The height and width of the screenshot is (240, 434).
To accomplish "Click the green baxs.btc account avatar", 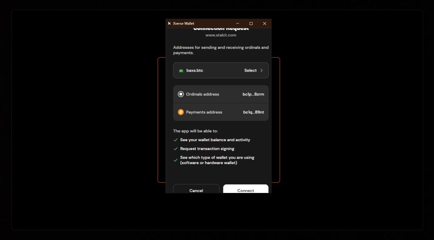I will coord(181,70).
